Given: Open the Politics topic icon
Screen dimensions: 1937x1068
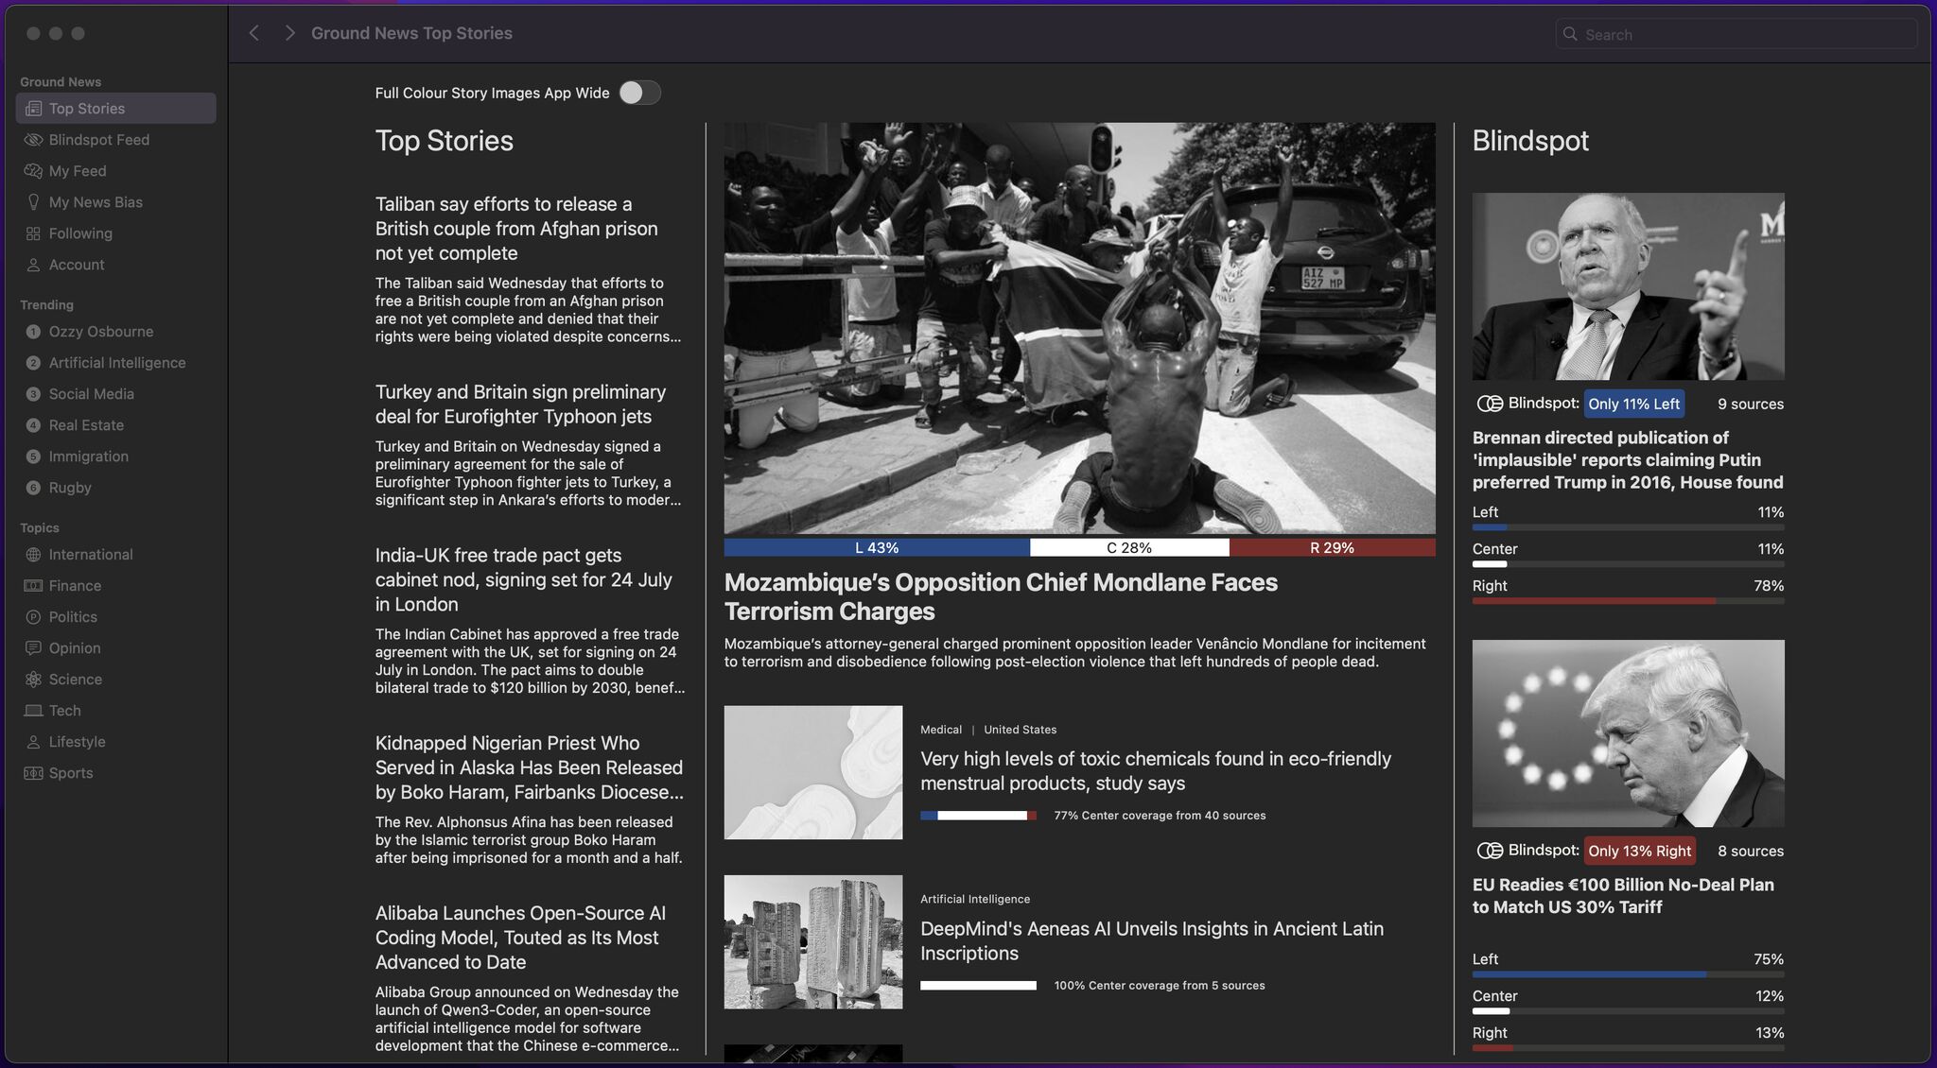Looking at the screenshot, I should [x=32, y=616].
